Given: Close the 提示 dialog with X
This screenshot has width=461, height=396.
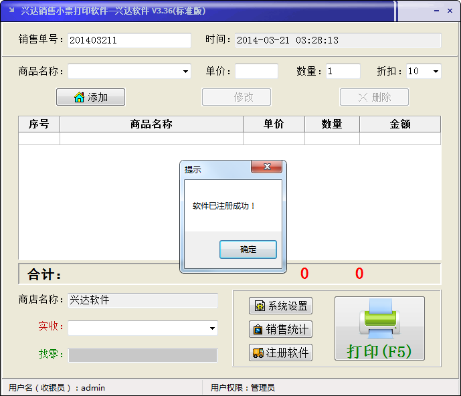Looking at the screenshot, I should [268, 167].
